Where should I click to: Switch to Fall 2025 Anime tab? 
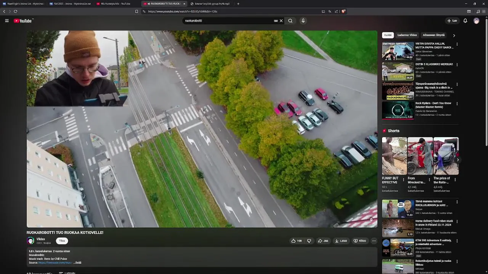70,4
